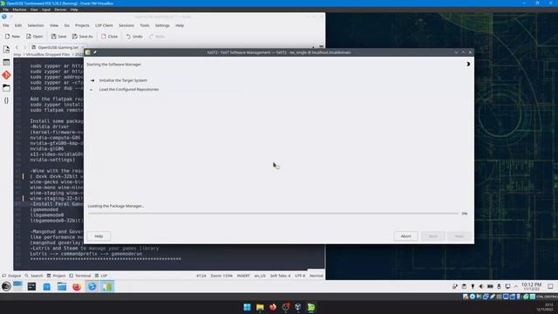Open the en_US language status dropdown
Viewport: 558px width, 314px height.
[260, 276]
